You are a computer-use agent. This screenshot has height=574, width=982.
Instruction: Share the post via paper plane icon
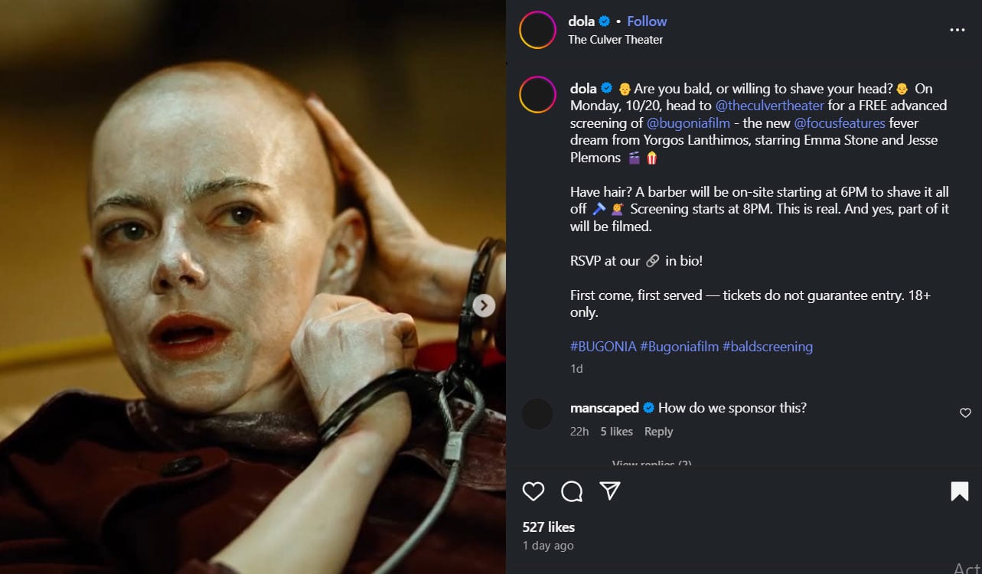610,491
